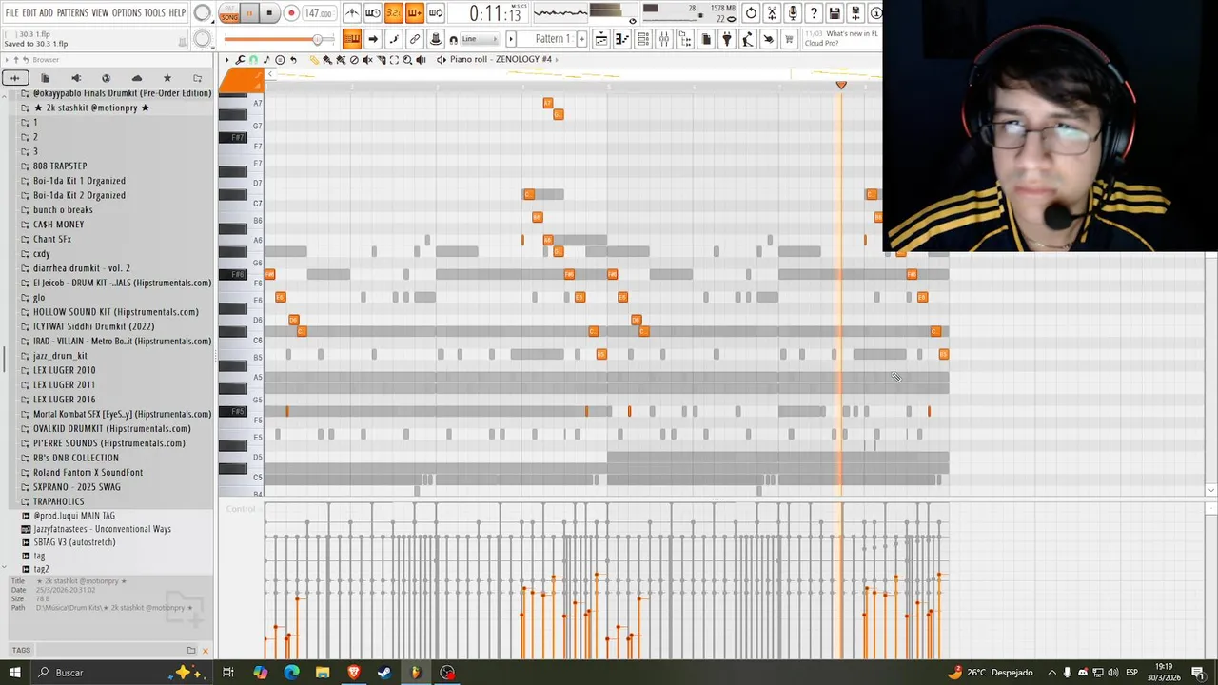Select the piano roll mute tool
This screenshot has width=1218, height=685.
point(367,60)
